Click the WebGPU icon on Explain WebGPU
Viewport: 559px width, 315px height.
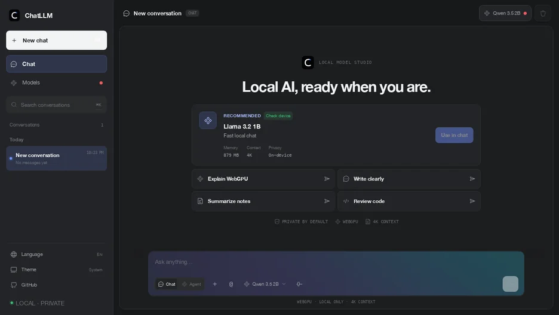pyautogui.click(x=200, y=179)
